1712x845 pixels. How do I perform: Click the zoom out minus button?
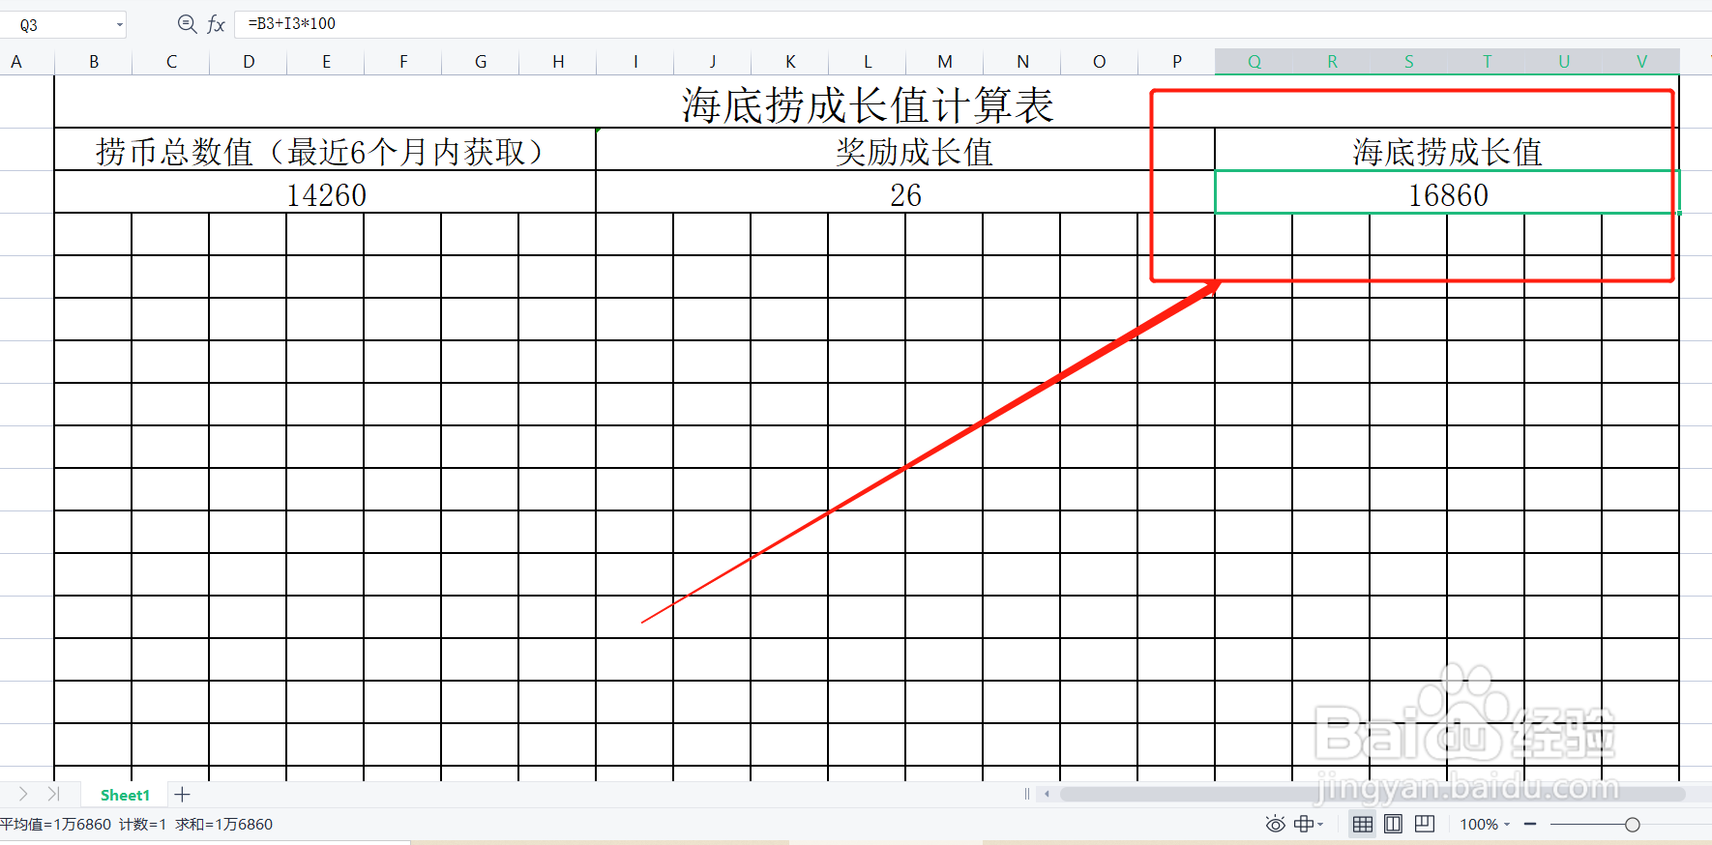pos(1530,825)
